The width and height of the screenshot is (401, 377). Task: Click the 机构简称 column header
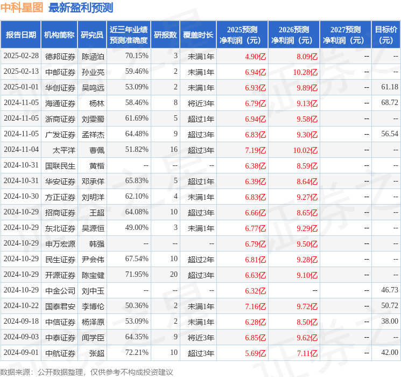coord(59,35)
